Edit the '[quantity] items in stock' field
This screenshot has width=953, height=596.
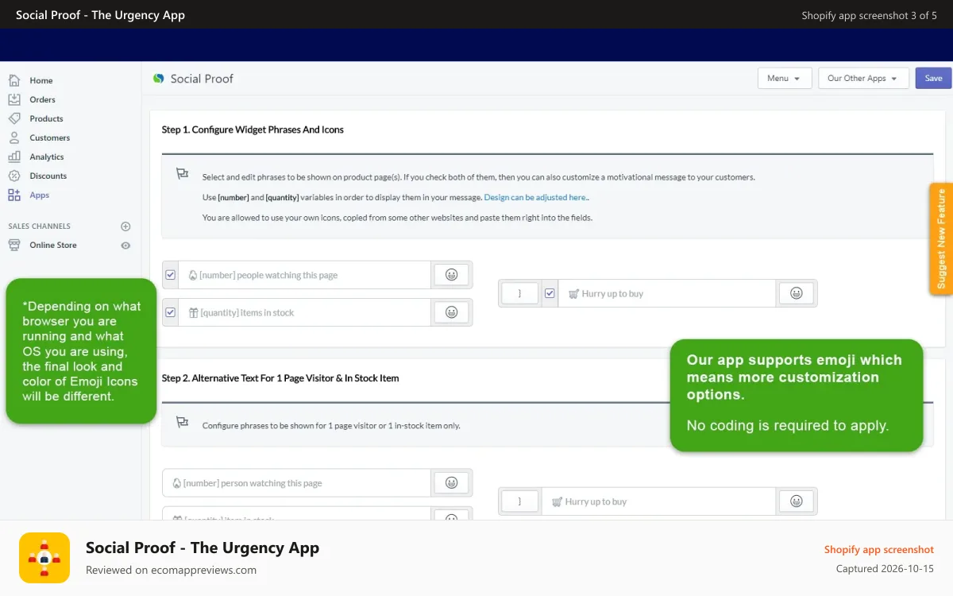click(305, 312)
